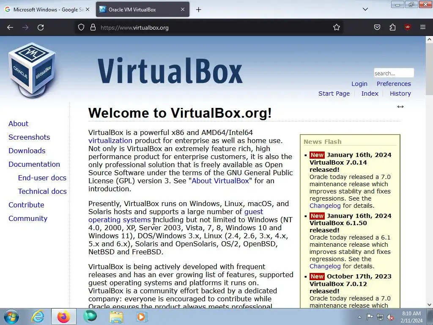
Task: Open the Pocket save icon
Action: click(377, 28)
